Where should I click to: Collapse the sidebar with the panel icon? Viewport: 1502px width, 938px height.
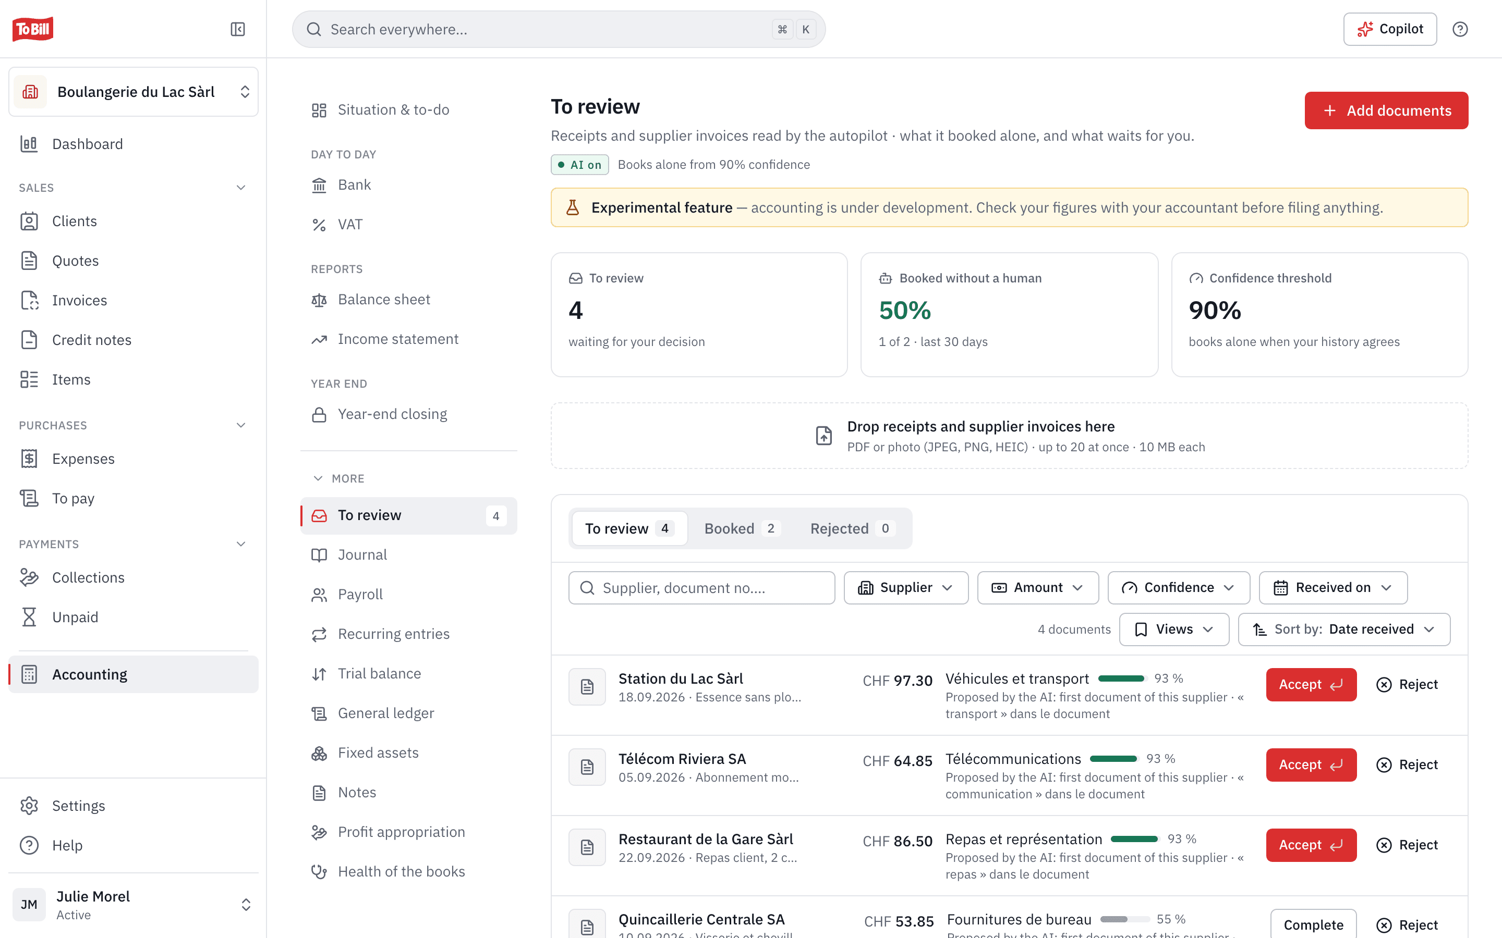click(238, 29)
